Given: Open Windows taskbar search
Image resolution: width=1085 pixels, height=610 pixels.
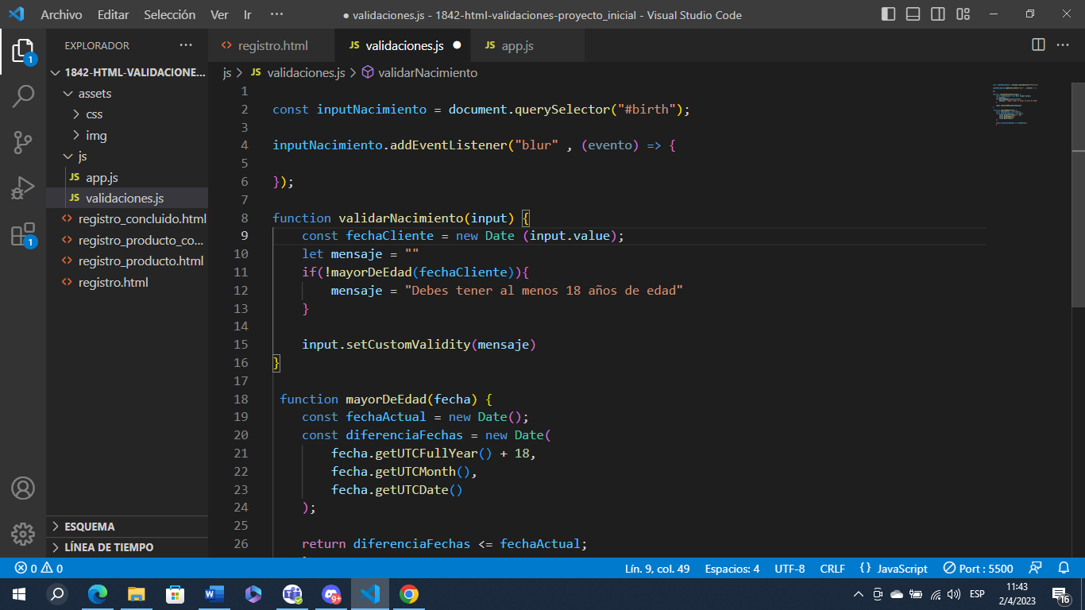Looking at the screenshot, I should (x=56, y=593).
